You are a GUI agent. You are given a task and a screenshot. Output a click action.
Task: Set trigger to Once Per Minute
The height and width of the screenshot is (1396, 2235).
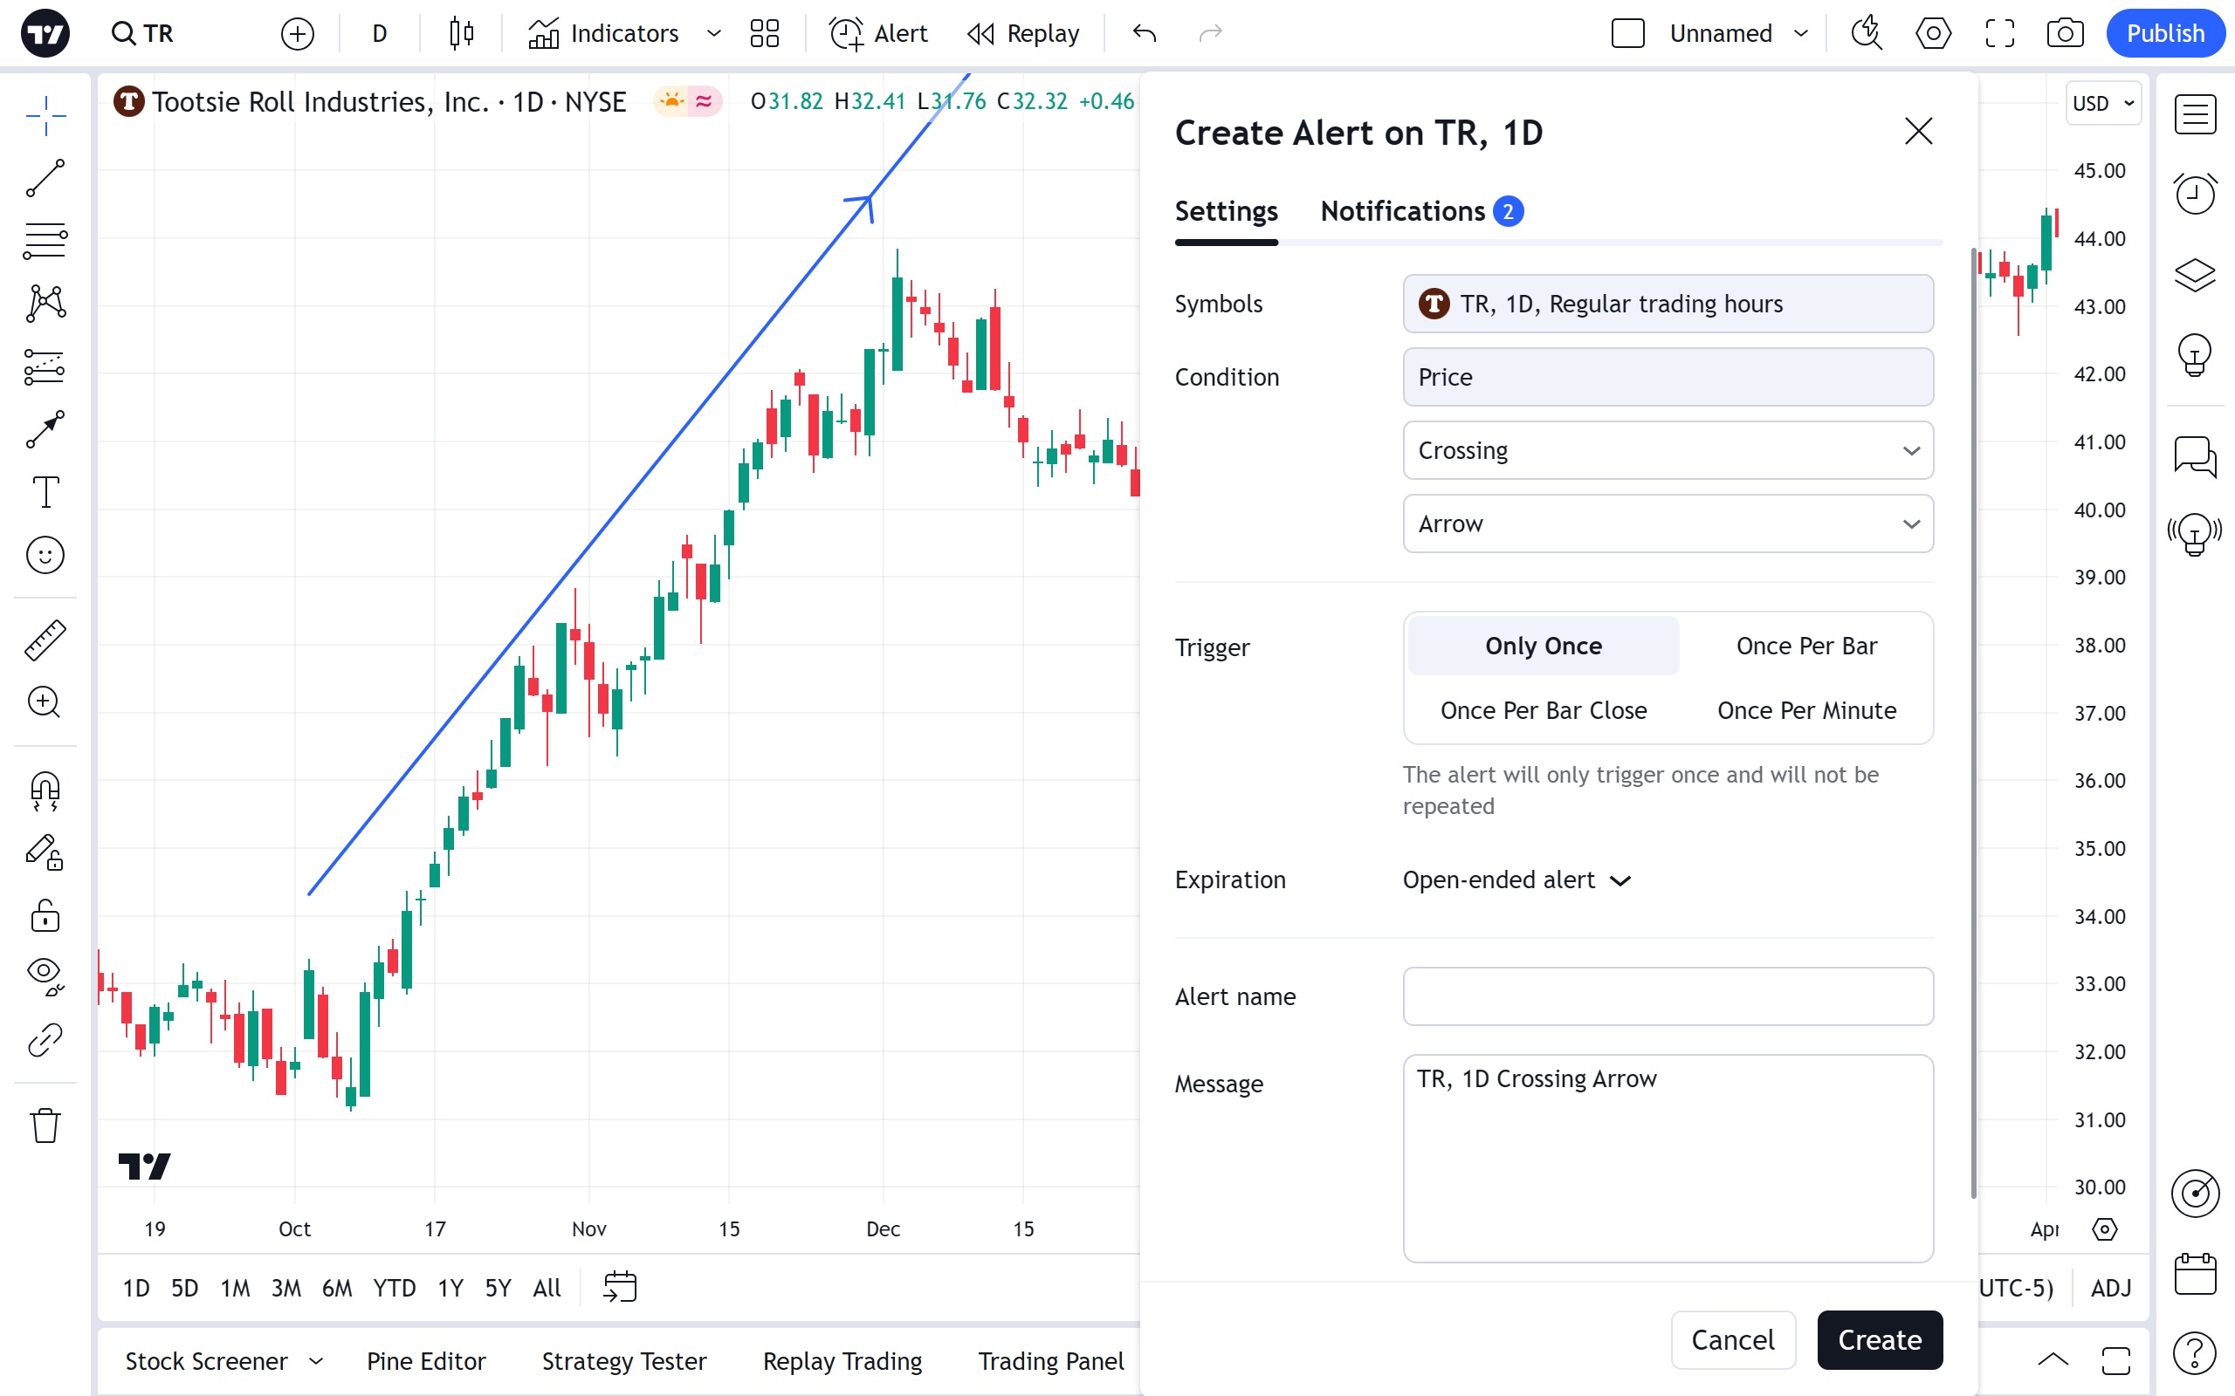[x=1805, y=711]
